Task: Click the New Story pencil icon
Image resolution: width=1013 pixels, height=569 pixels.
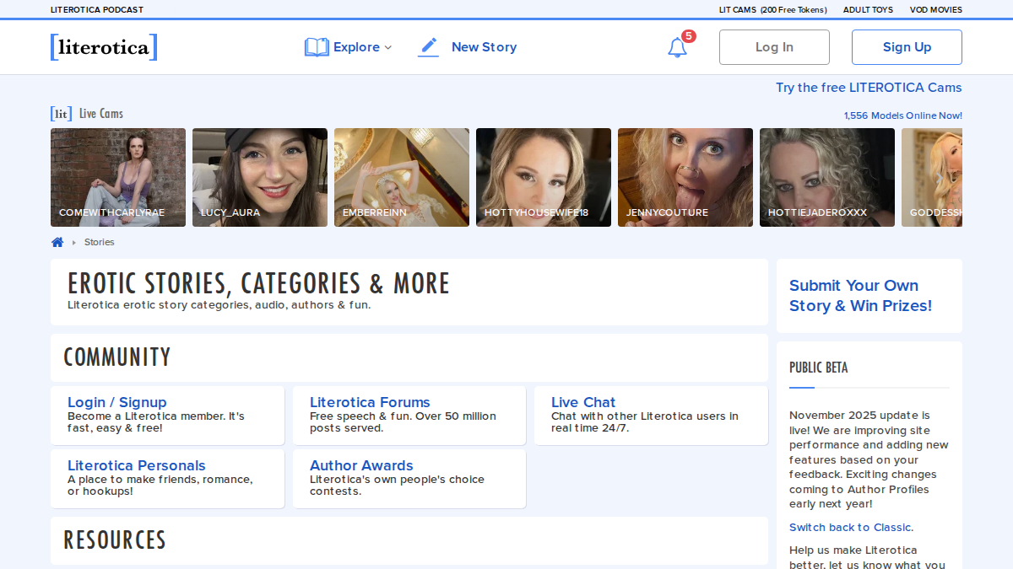Action: click(429, 47)
